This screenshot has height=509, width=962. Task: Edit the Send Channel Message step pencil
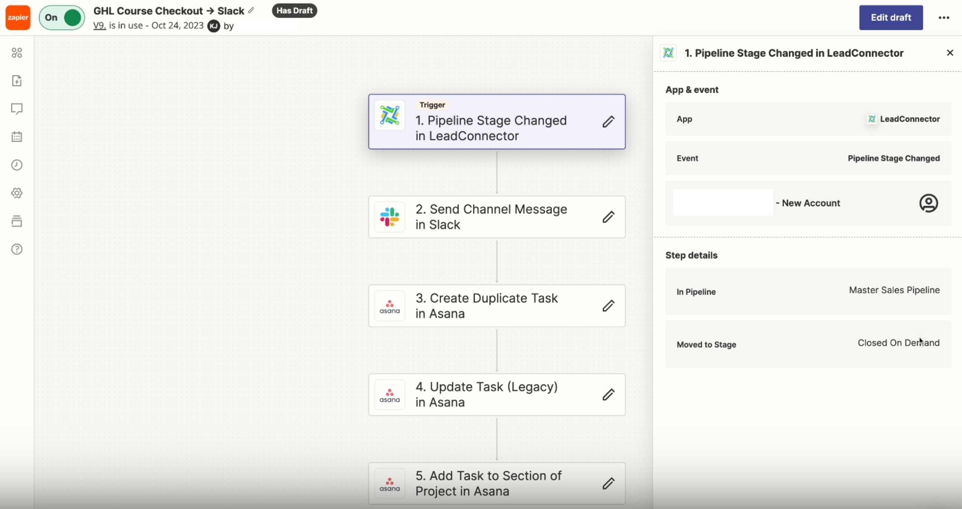click(608, 217)
